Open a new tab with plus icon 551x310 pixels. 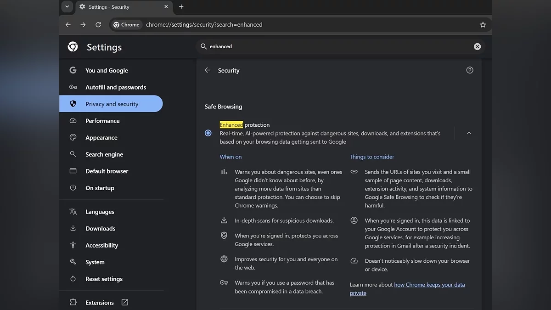(181, 7)
